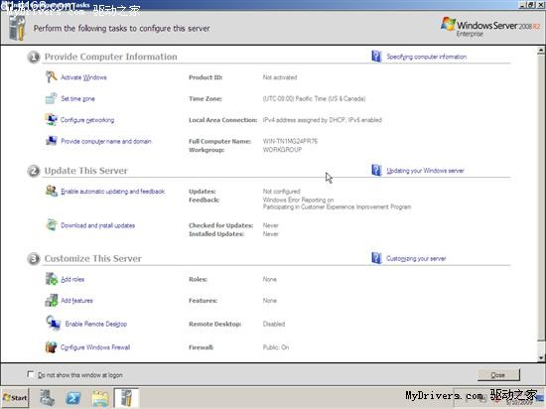Click the computer name WIN-TN1MG24FR76 value
546x409 pixels.
(x=290, y=141)
